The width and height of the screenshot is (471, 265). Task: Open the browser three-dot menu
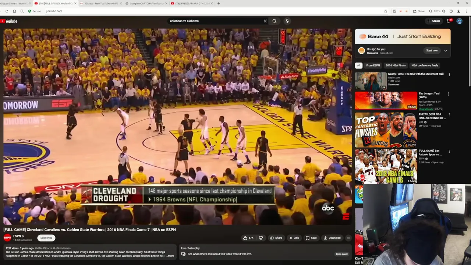466,11
